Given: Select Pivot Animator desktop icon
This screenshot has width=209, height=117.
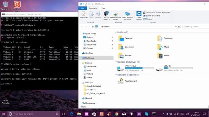Looking at the screenshot, I should 6,98.
